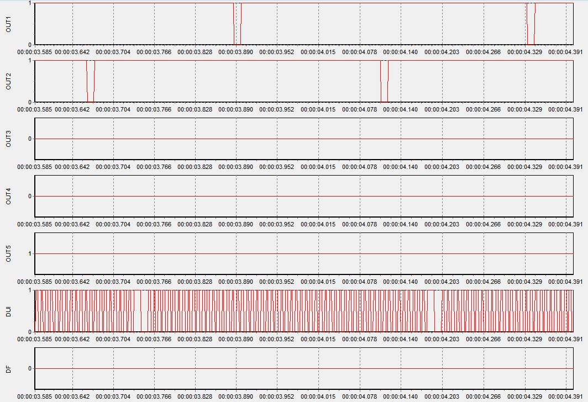This screenshot has width=588, height=402.
Task: Click 00:00:03.704 time label under DF plot
Action: 113,396
